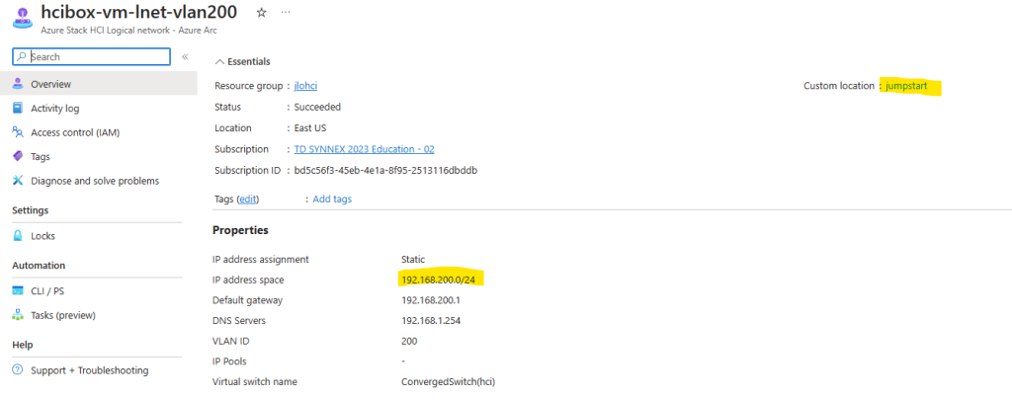Click the Overview menu icon
1012x401 pixels.
click(18, 84)
